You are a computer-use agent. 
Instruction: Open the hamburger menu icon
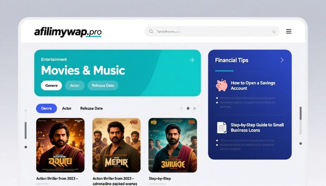(x=289, y=32)
